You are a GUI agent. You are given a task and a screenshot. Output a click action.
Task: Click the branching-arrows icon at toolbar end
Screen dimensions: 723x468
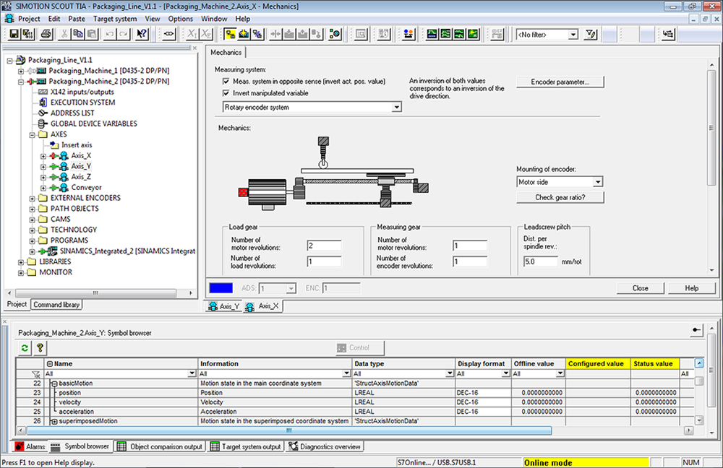[667, 34]
